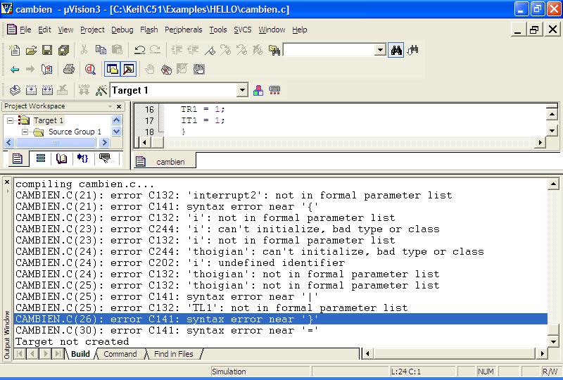The width and height of the screenshot is (563, 380).
Task: Navigate forward with the arrow icon
Action: [x=30, y=70]
